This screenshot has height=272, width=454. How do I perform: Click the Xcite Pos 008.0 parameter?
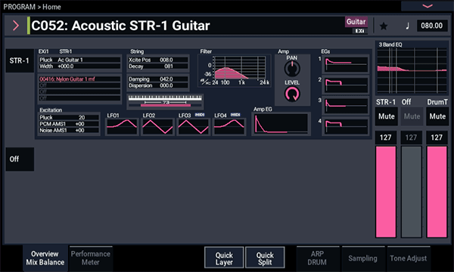(158, 60)
